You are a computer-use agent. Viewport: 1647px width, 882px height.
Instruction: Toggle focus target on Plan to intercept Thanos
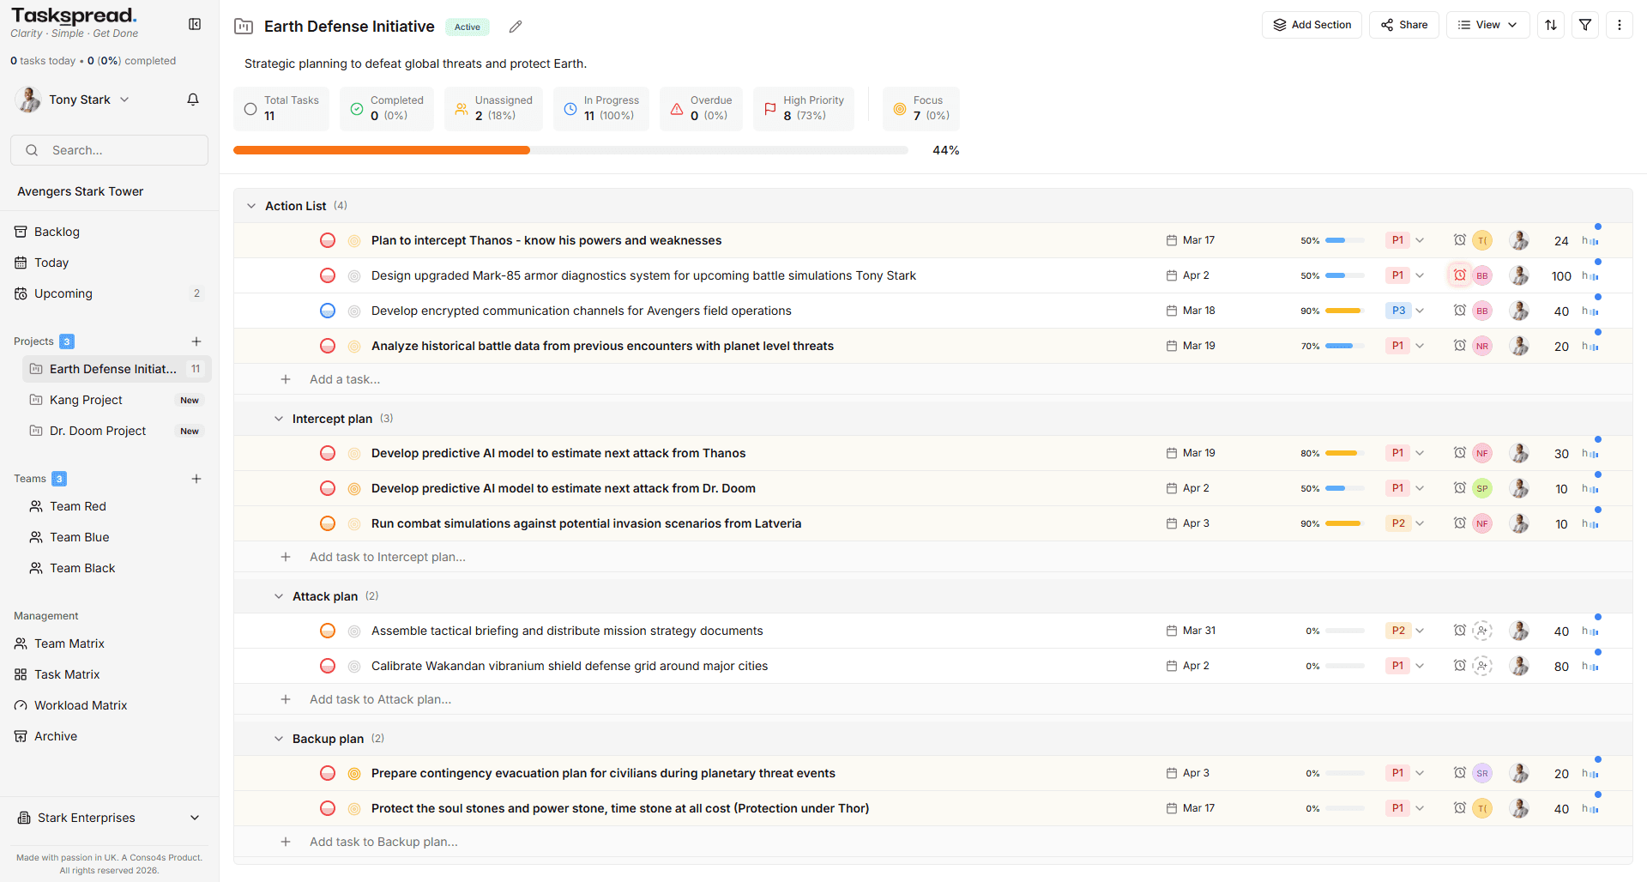[x=354, y=241]
